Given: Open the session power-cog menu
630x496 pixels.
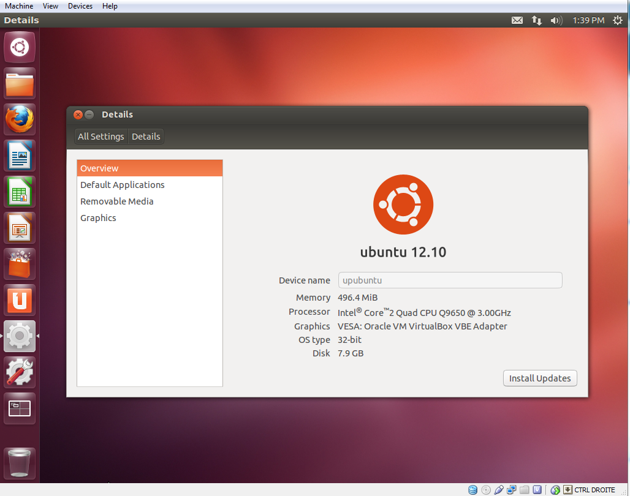Looking at the screenshot, I should [618, 20].
